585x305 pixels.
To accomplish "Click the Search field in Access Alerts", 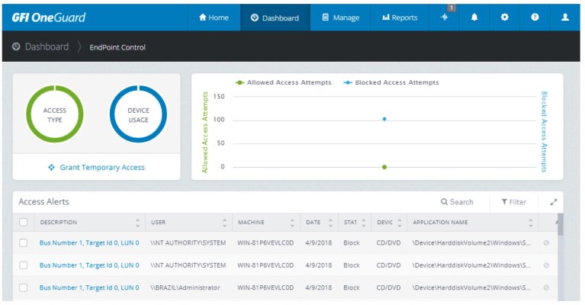I will pyautogui.click(x=457, y=202).
